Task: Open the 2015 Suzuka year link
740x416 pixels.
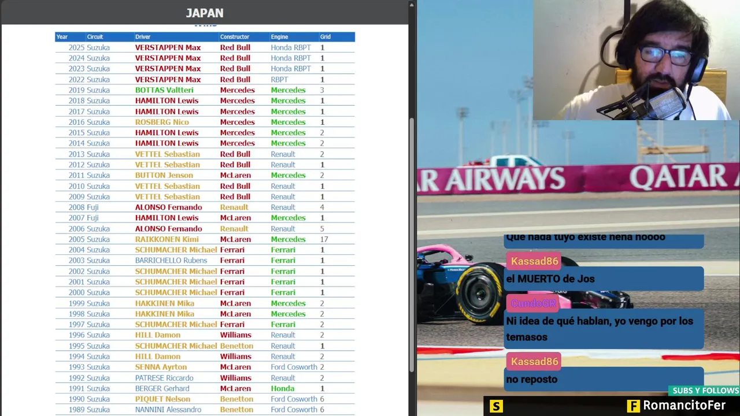Action: [89, 133]
